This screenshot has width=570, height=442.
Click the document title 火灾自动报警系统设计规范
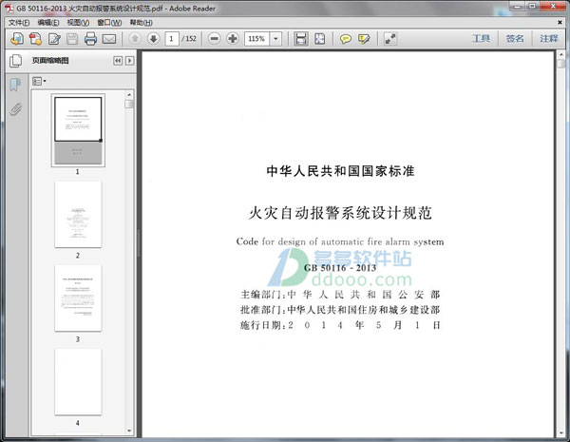(x=340, y=213)
